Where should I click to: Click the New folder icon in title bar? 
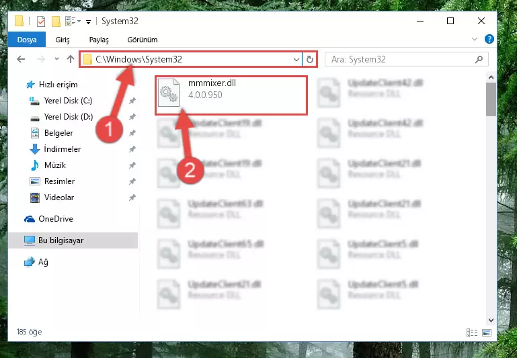(x=56, y=21)
